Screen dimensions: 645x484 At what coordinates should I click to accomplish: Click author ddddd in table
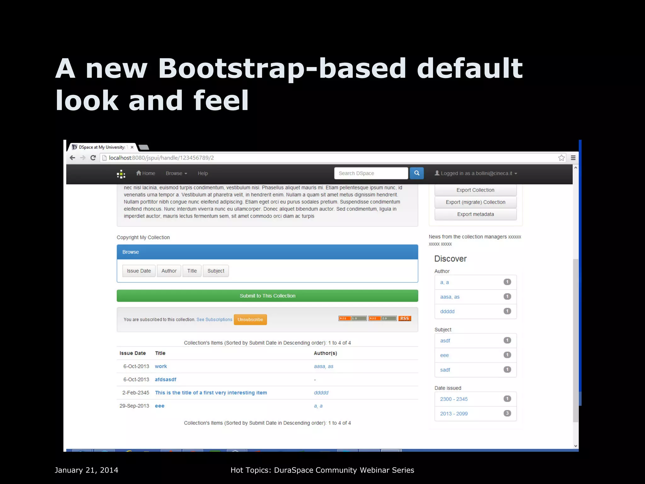[321, 393]
